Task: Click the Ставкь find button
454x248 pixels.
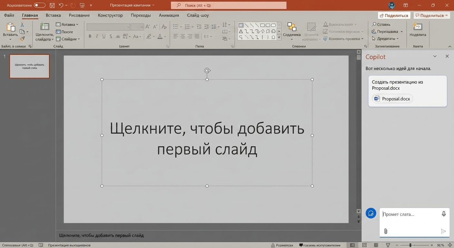Action: [381, 25]
